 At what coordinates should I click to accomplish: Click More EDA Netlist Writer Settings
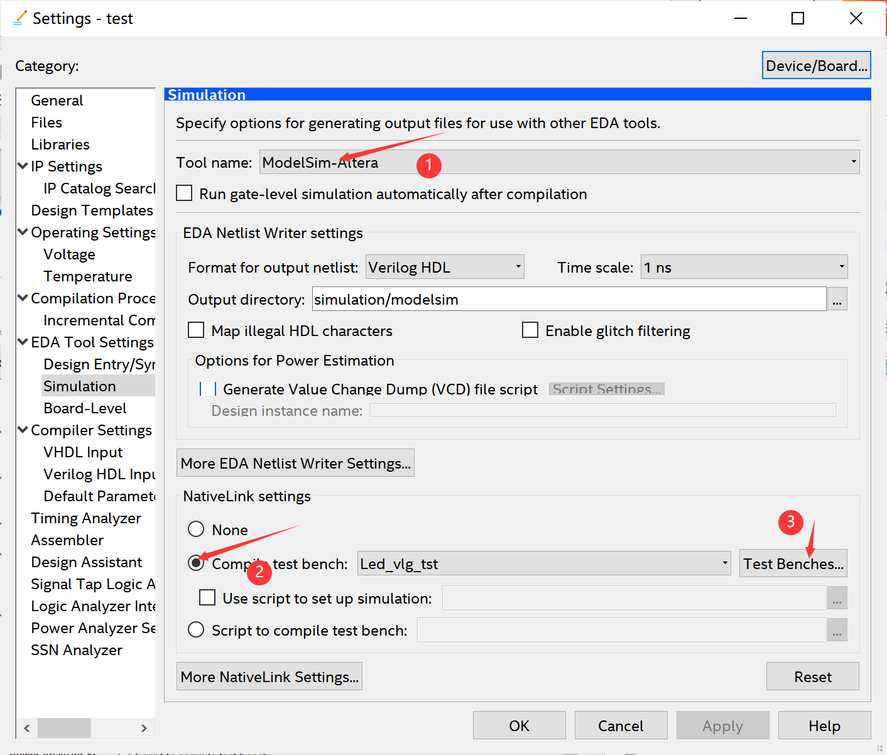tap(295, 463)
